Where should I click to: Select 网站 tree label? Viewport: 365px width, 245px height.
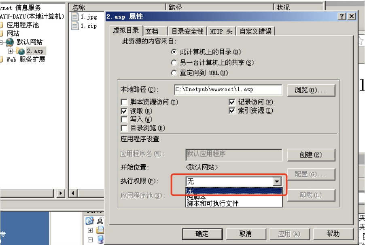click(x=13, y=34)
